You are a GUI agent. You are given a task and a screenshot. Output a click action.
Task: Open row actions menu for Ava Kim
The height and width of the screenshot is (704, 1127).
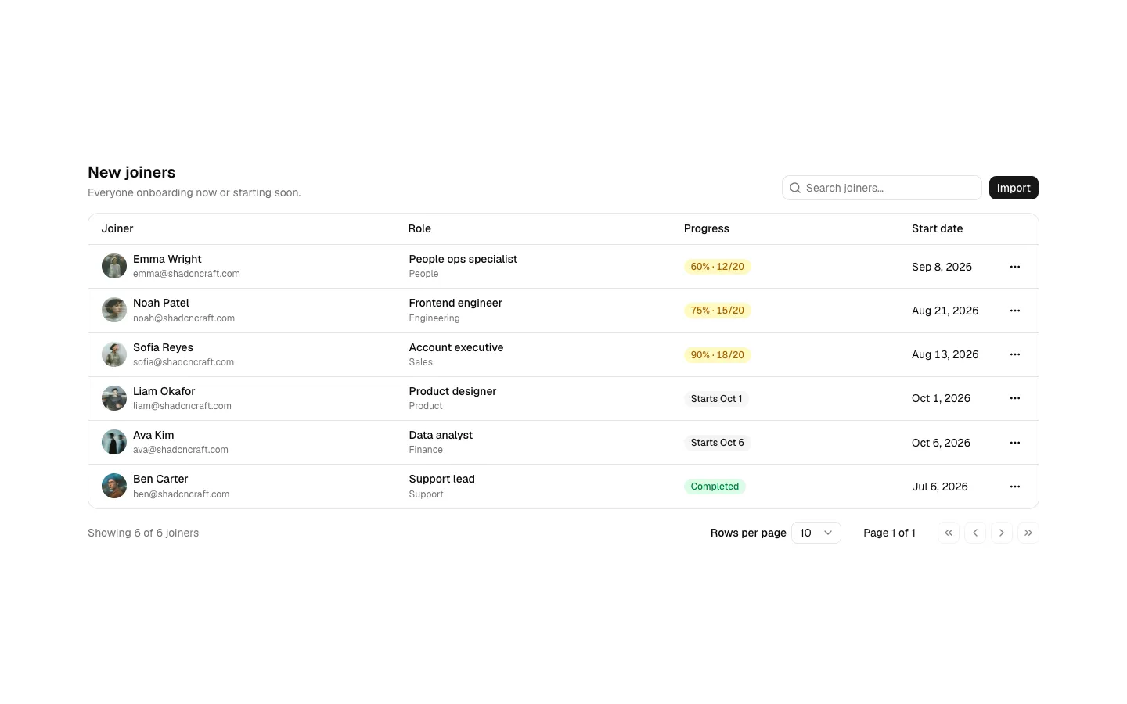point(1015,443)
